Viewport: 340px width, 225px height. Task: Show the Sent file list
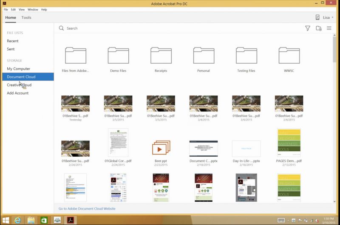(x=11, y=49)
